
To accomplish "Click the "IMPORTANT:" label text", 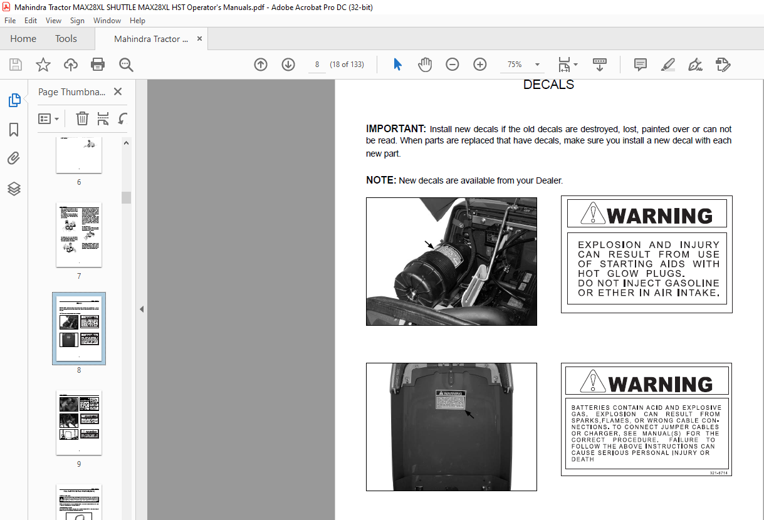I will tap(396, 128).
